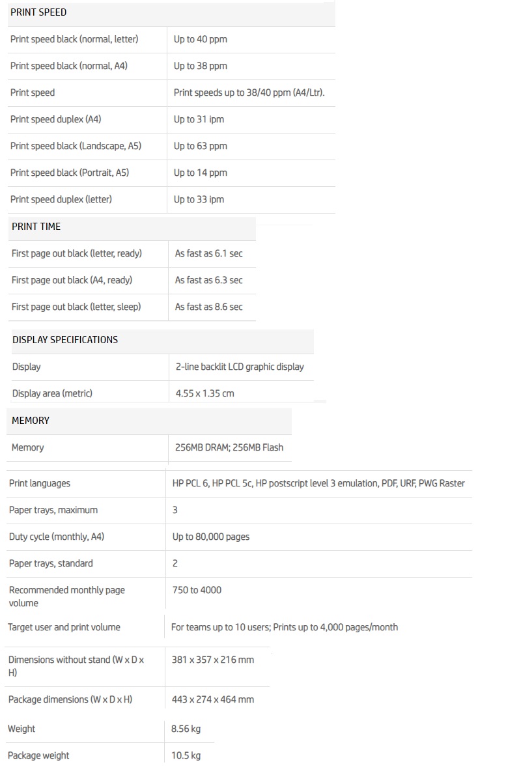Click 'Print speeds up to 38/40 ppm' text
521x771 pixels.
coord(232,92)
